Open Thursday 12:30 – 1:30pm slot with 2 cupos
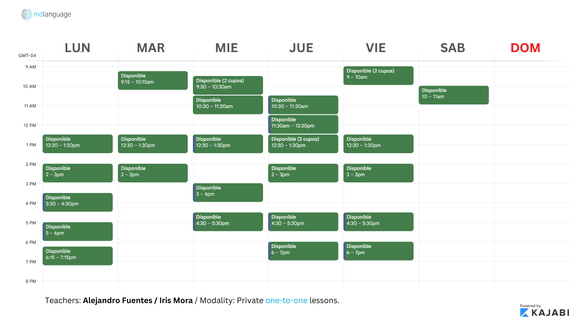588x331 pixels. pyautogui.click(x=303, y=144)
